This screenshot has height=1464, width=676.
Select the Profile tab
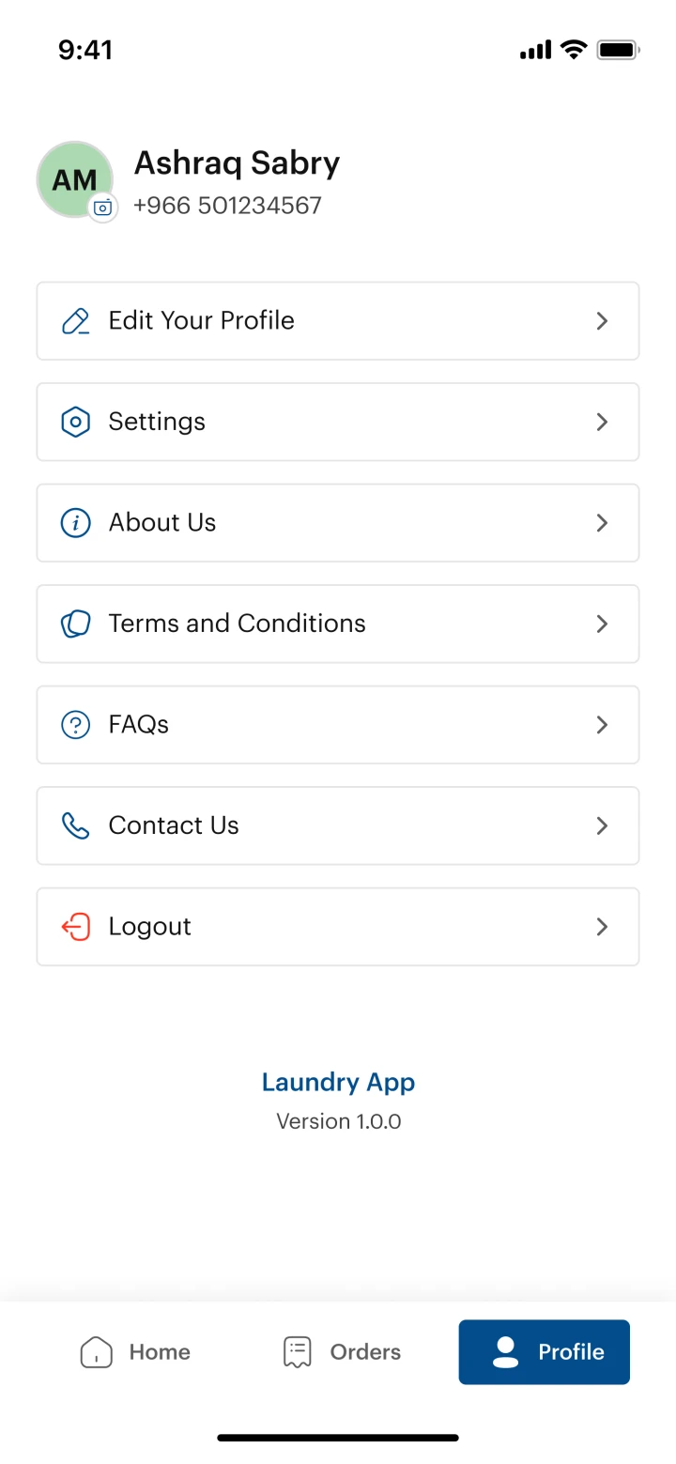click(x=545, y=1352)
